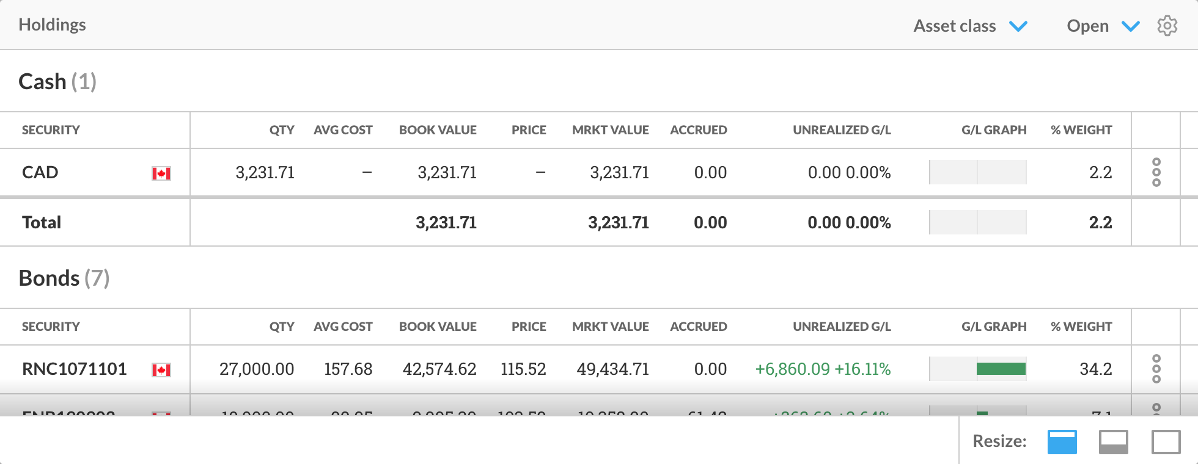Sort Cash table by % WEIGHT column
1198x464 pixels.
pos(1081,130)
